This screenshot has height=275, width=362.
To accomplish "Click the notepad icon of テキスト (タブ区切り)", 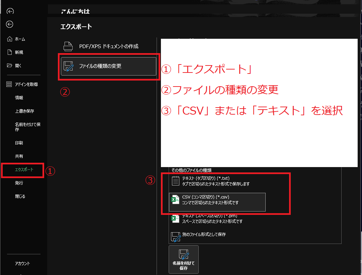I will (175, 181).
